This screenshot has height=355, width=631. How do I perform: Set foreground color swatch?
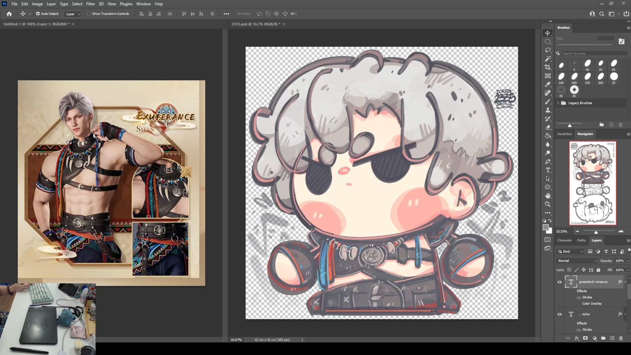(x=546, y=227)
